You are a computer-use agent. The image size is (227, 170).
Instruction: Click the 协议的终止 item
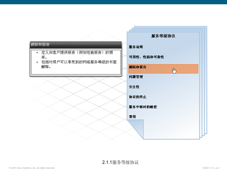(x=137, y=97)
